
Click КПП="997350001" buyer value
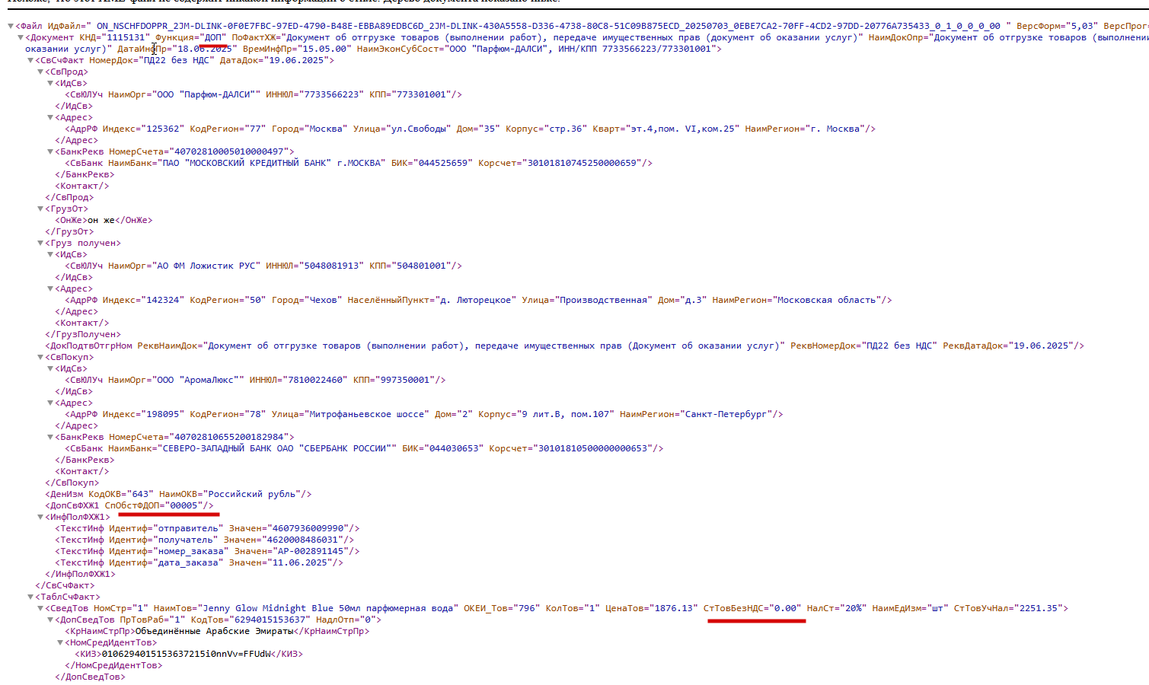click(x=394, y=380)
